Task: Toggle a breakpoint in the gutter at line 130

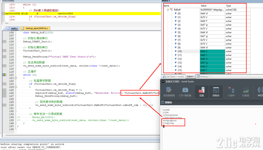Action: [x=5, y=105]
